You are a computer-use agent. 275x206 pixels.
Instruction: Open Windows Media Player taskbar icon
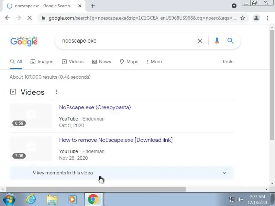point(72,199)
